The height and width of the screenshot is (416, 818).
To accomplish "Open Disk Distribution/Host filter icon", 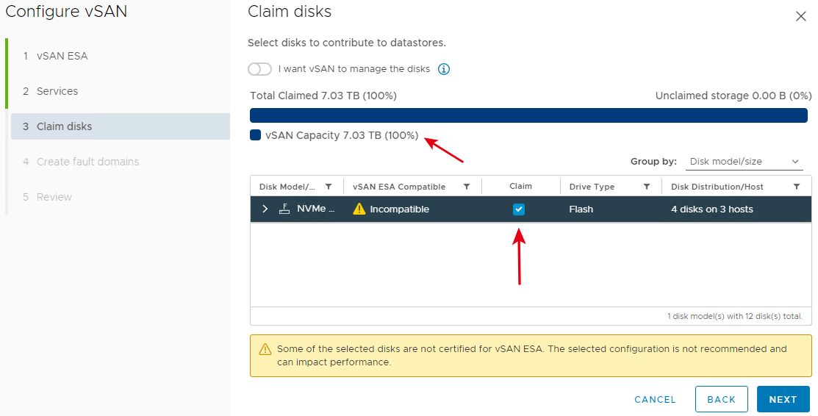I will click(x=797, y=187).
